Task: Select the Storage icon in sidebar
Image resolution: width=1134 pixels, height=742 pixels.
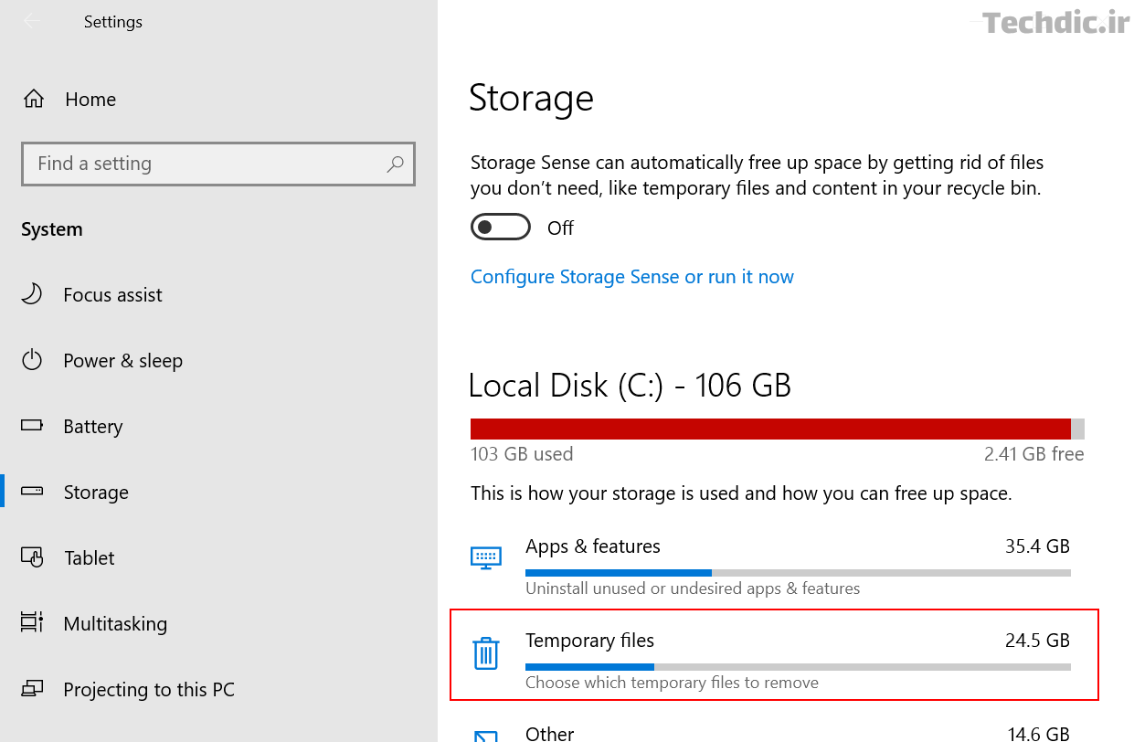Action: pos(32,492)
